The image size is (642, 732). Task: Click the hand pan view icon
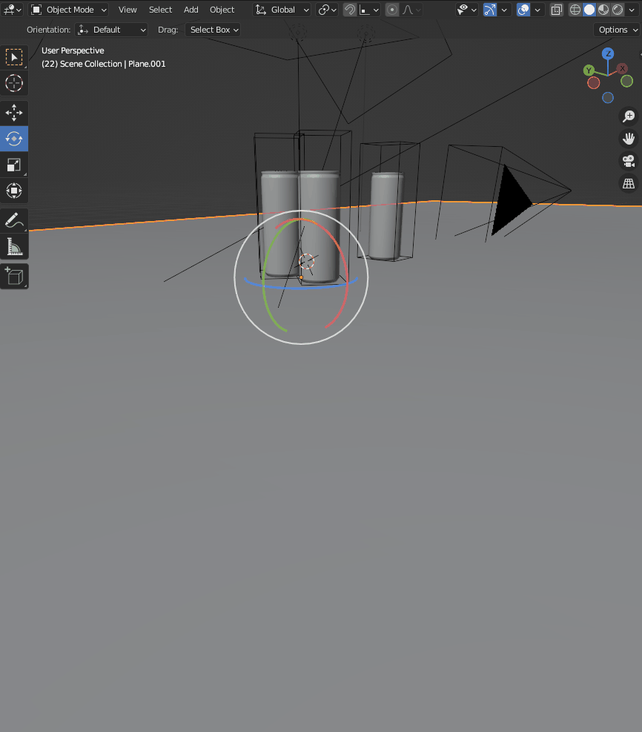click(629, 139)
